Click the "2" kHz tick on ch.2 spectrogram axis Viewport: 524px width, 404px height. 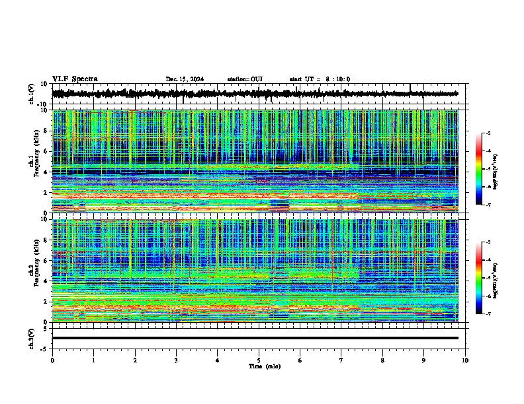[x=46, y=302]
